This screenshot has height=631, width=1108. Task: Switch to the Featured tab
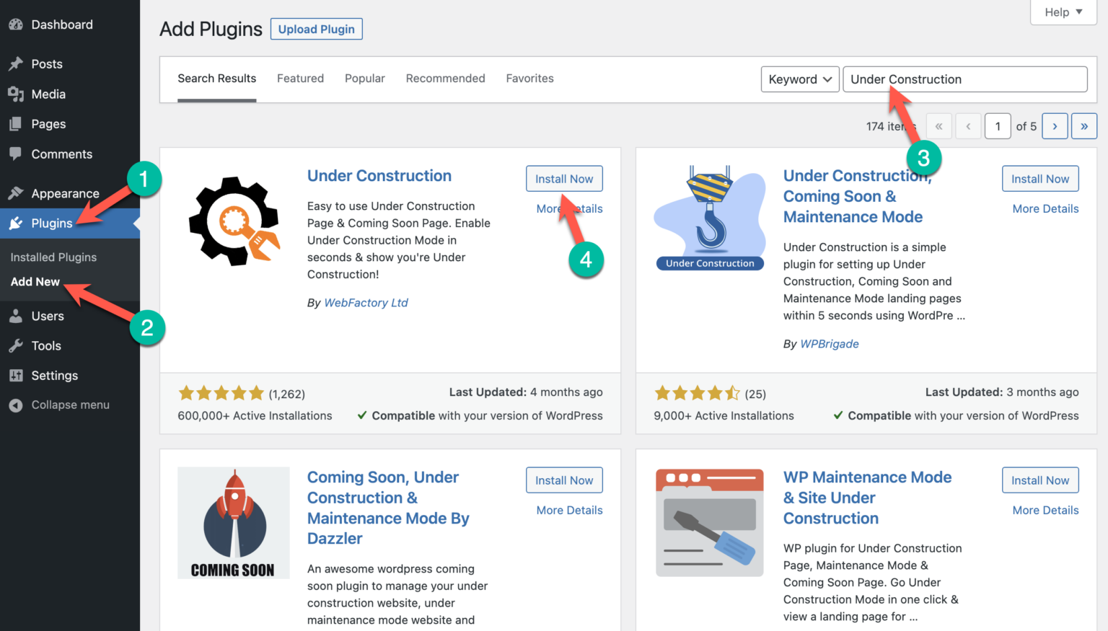click(300, 78)
